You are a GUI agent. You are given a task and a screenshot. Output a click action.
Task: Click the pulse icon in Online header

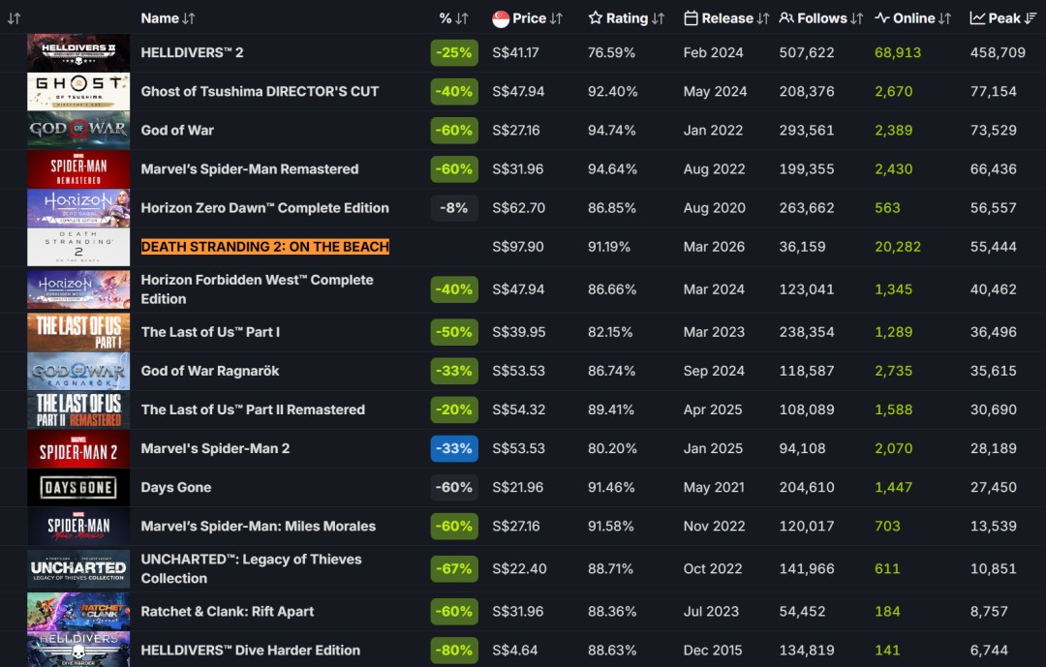click(881, 18)
